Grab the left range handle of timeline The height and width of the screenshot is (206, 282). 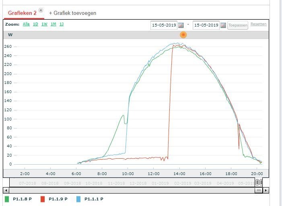click(257, 182)
